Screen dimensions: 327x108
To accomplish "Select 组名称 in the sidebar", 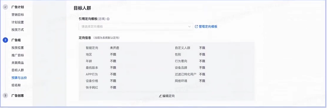I will [16, 85].
